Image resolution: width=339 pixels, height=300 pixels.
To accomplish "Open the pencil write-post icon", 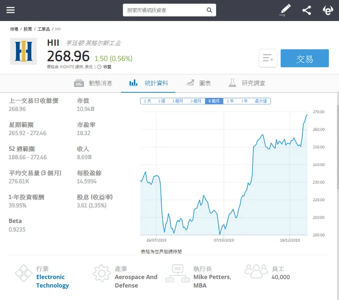I will pyautogui.click(x=285, y=10).
